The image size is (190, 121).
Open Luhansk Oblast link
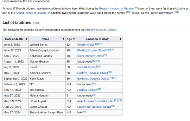click(98, 73)
